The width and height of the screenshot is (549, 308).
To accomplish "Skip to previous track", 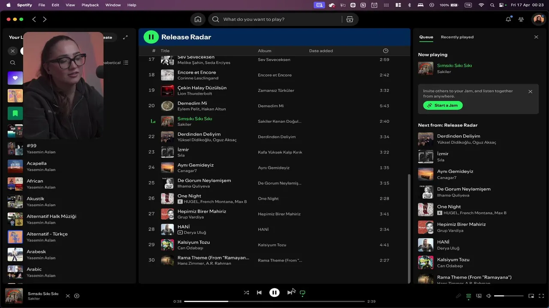I will [x=259, y=293].
